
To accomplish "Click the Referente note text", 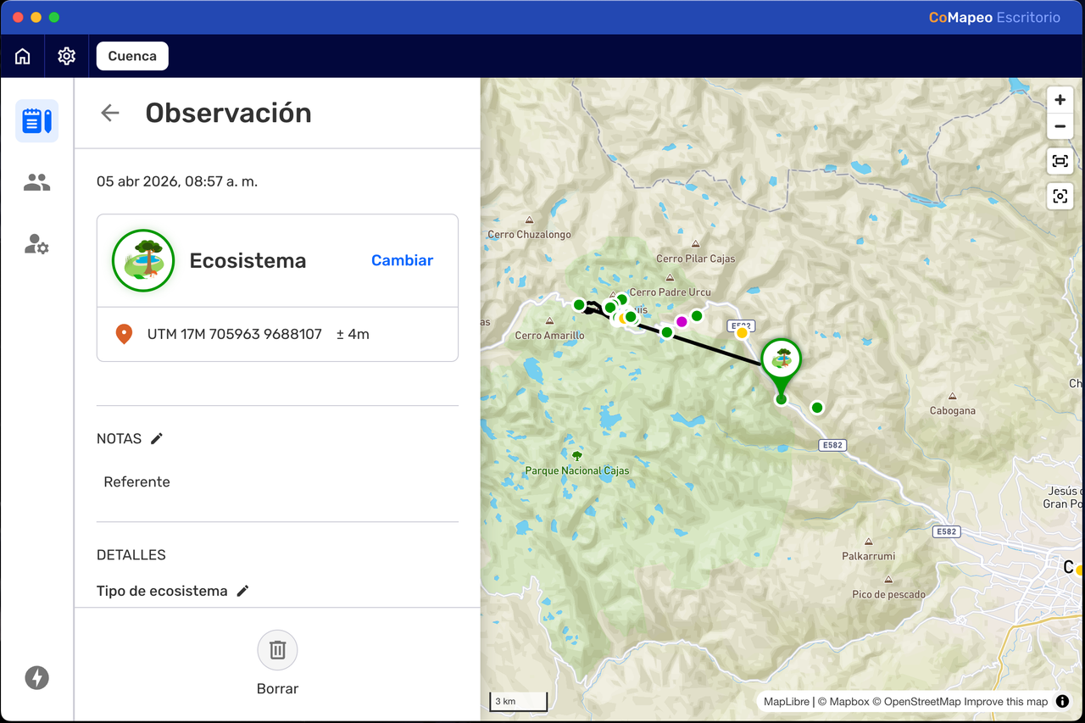I will point(136,481).
